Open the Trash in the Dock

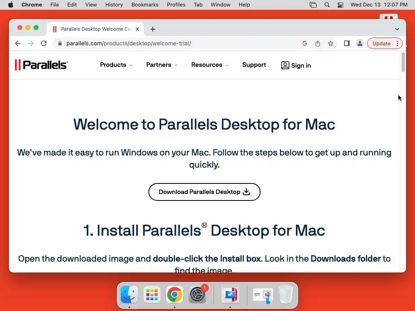(x=286, y=294)
